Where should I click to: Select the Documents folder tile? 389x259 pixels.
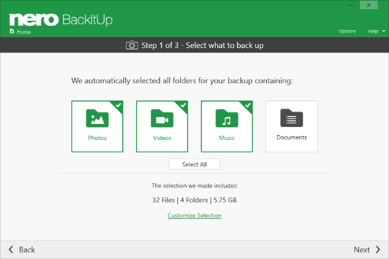click(291, 126)
